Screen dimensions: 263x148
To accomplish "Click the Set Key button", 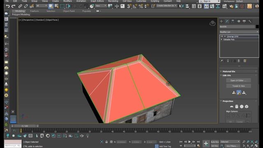I will (x=215, y=146).
